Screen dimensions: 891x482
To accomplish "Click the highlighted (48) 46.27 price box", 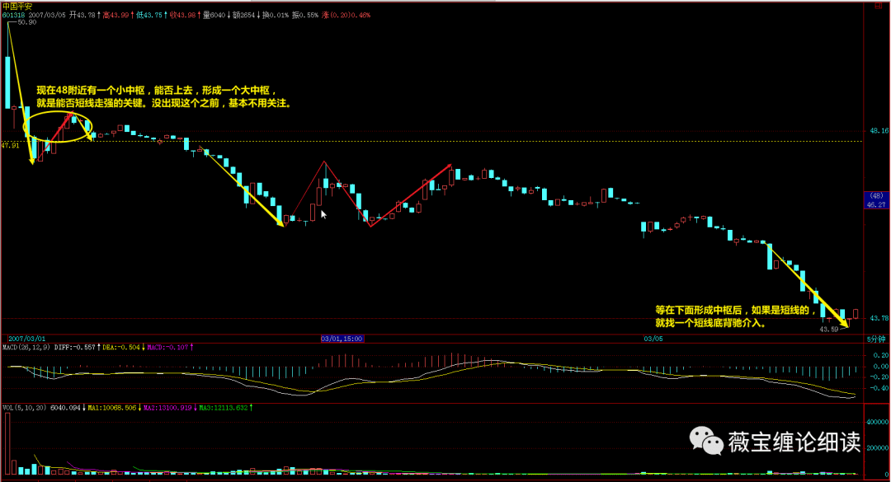I will [877, 200].
